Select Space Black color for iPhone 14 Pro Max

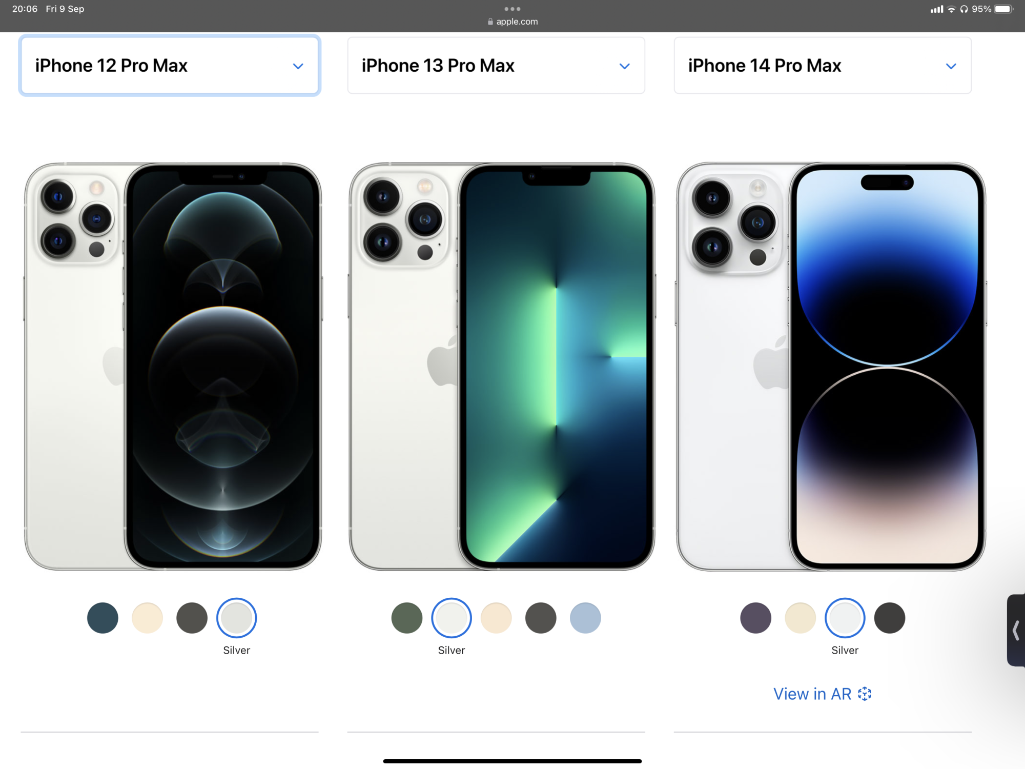[889, 618]
